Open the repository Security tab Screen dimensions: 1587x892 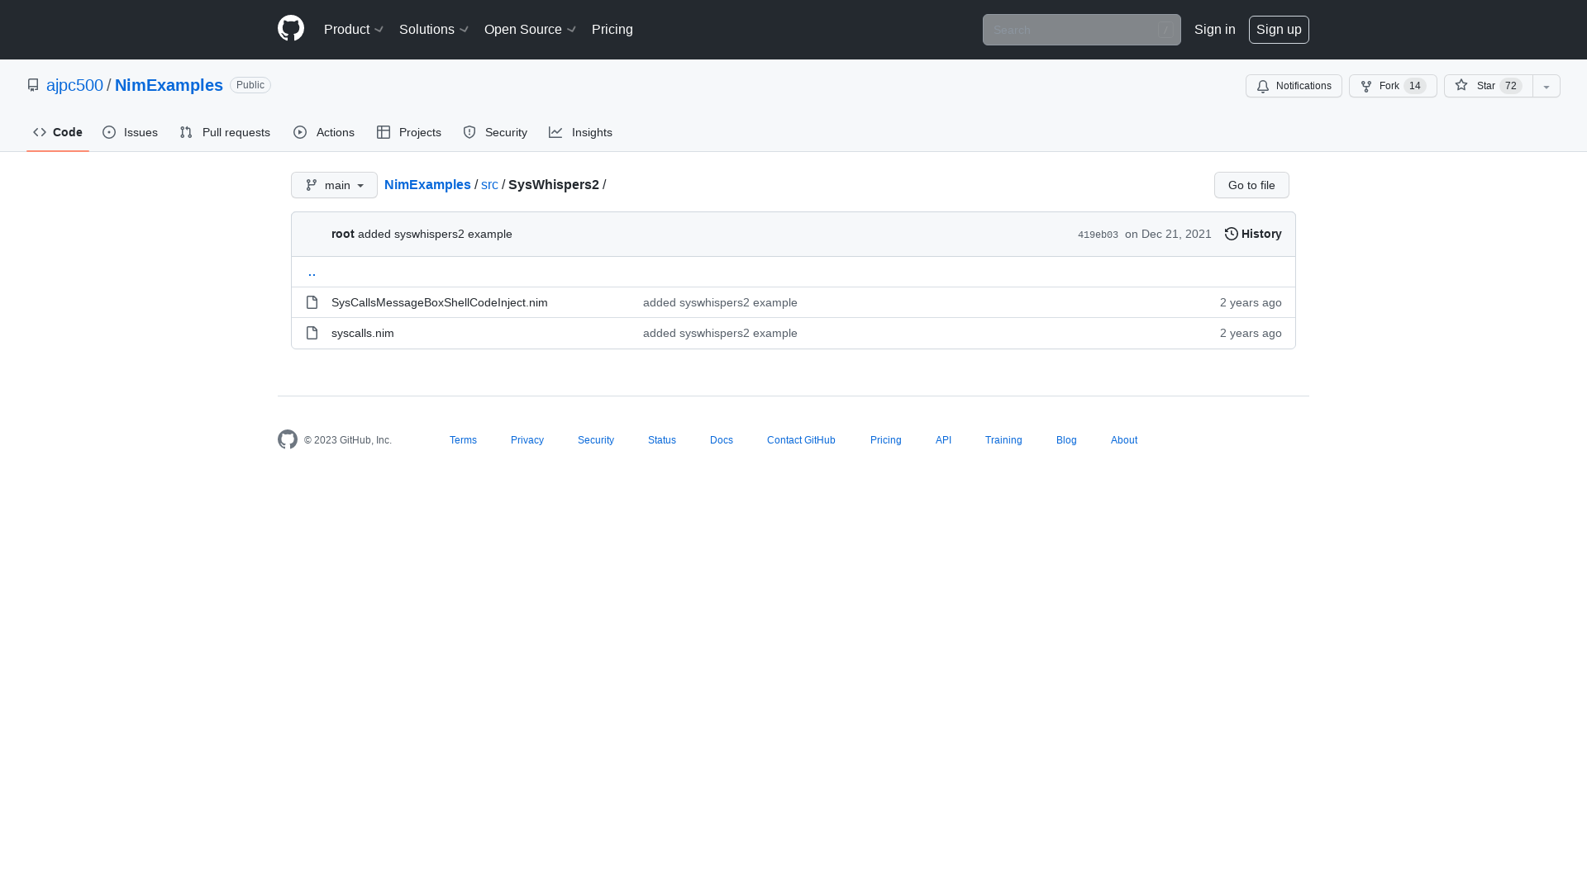coord(495,132)
